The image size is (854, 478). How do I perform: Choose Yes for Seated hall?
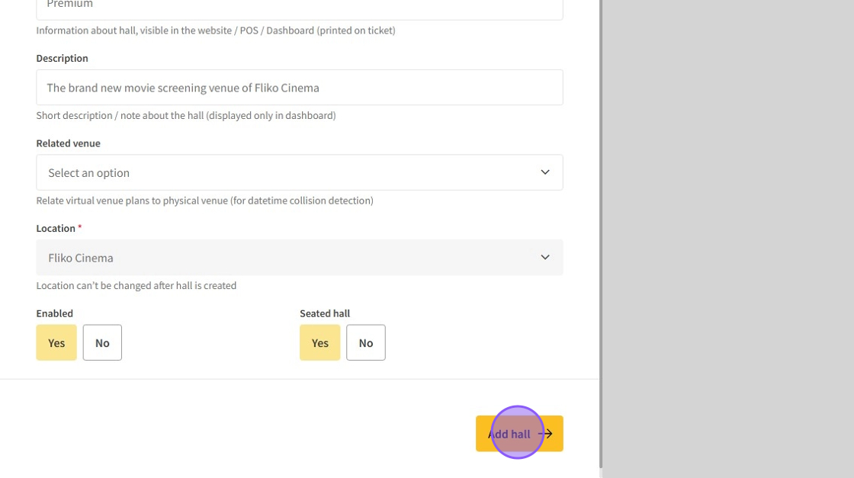tap(319, 343)
